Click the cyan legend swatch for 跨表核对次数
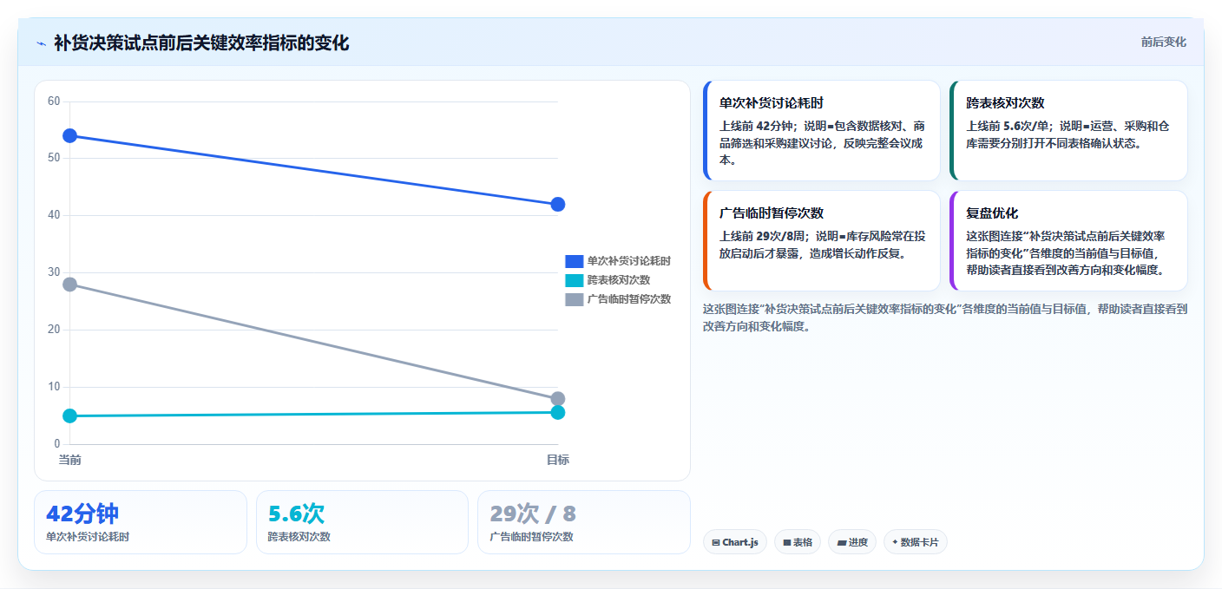1222x589 pixels. coord(574,280)
